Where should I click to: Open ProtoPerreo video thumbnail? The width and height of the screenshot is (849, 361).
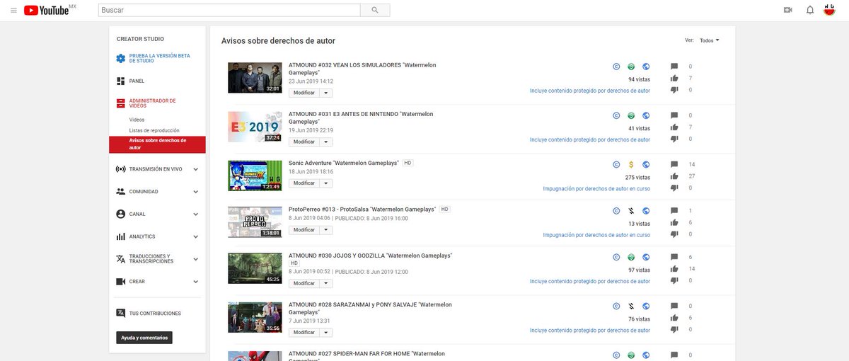255,222
